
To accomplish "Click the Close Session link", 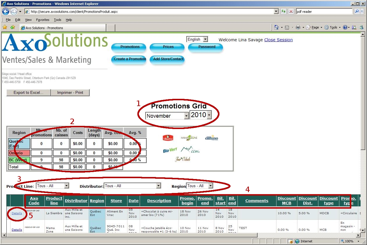I will pos(279,40).
